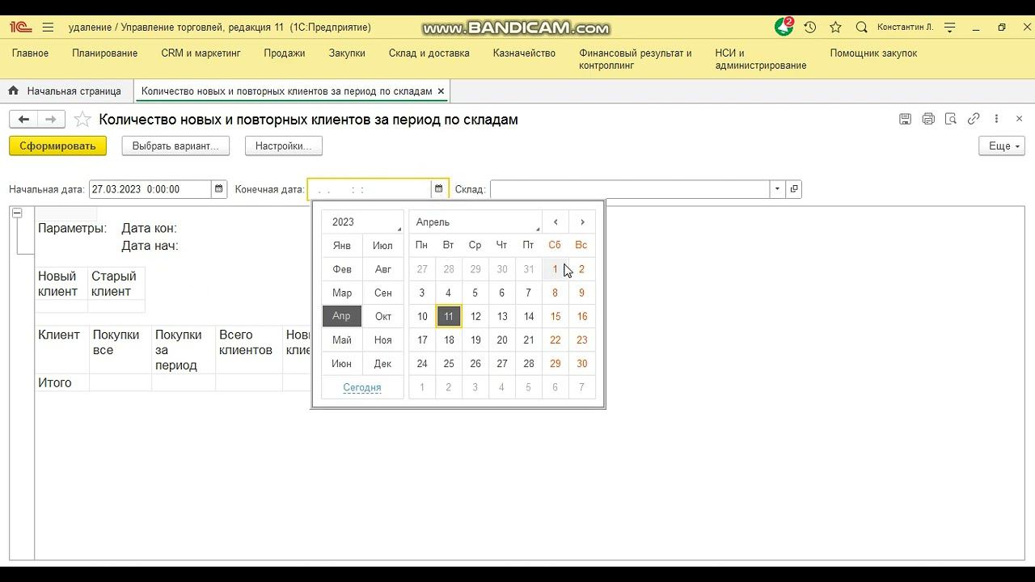Pick April 1 in calendar

556,269
